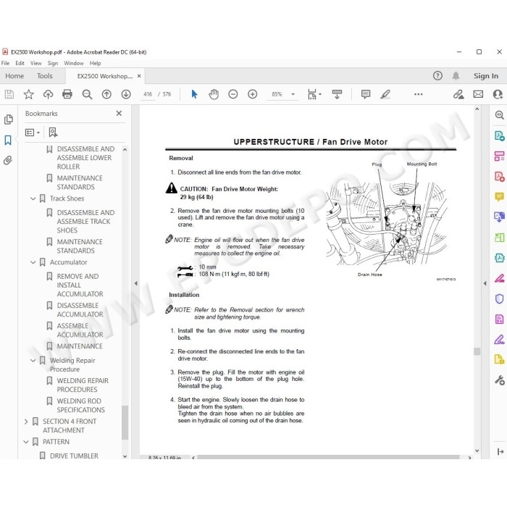The image size is (507, 507).
Task: Choose the selection arrow tool
Action: click(x=194, y=94)
